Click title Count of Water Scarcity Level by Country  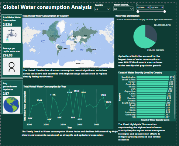tap(140, 73)
